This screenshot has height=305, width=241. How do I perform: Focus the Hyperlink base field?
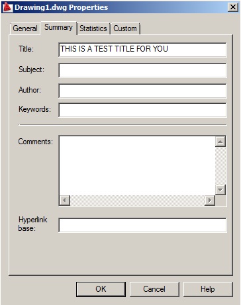[x=142, y=225]
